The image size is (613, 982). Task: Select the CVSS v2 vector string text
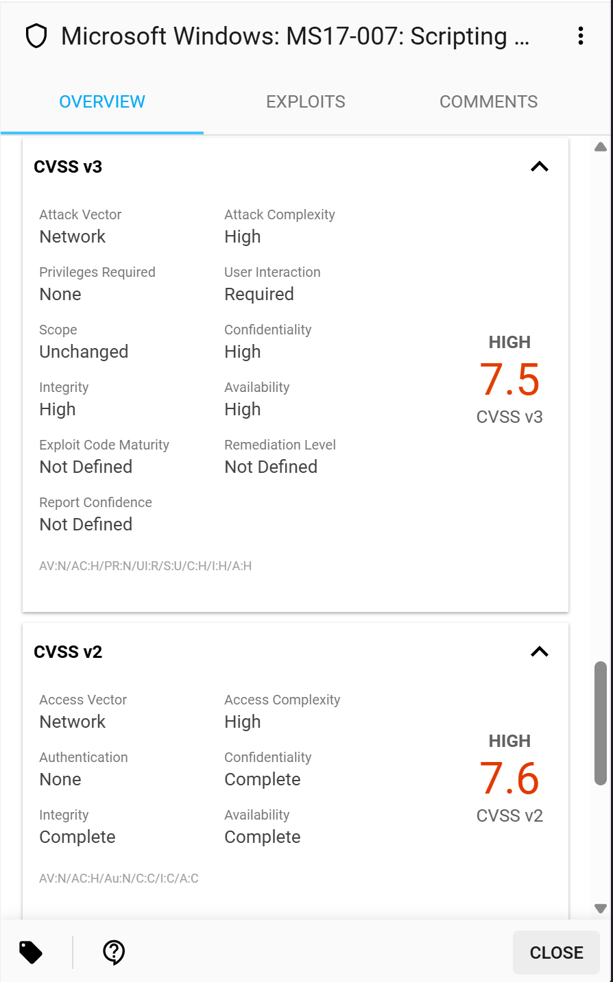tap(119, 879)
